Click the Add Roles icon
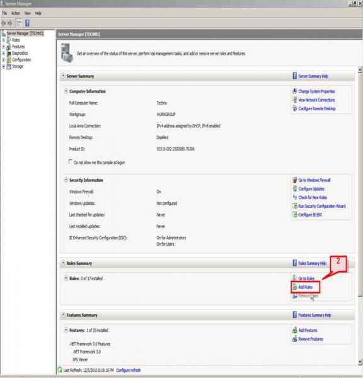The width and height of the screenshot is (363, 378). pyautogui.click(x=295, y=287)
